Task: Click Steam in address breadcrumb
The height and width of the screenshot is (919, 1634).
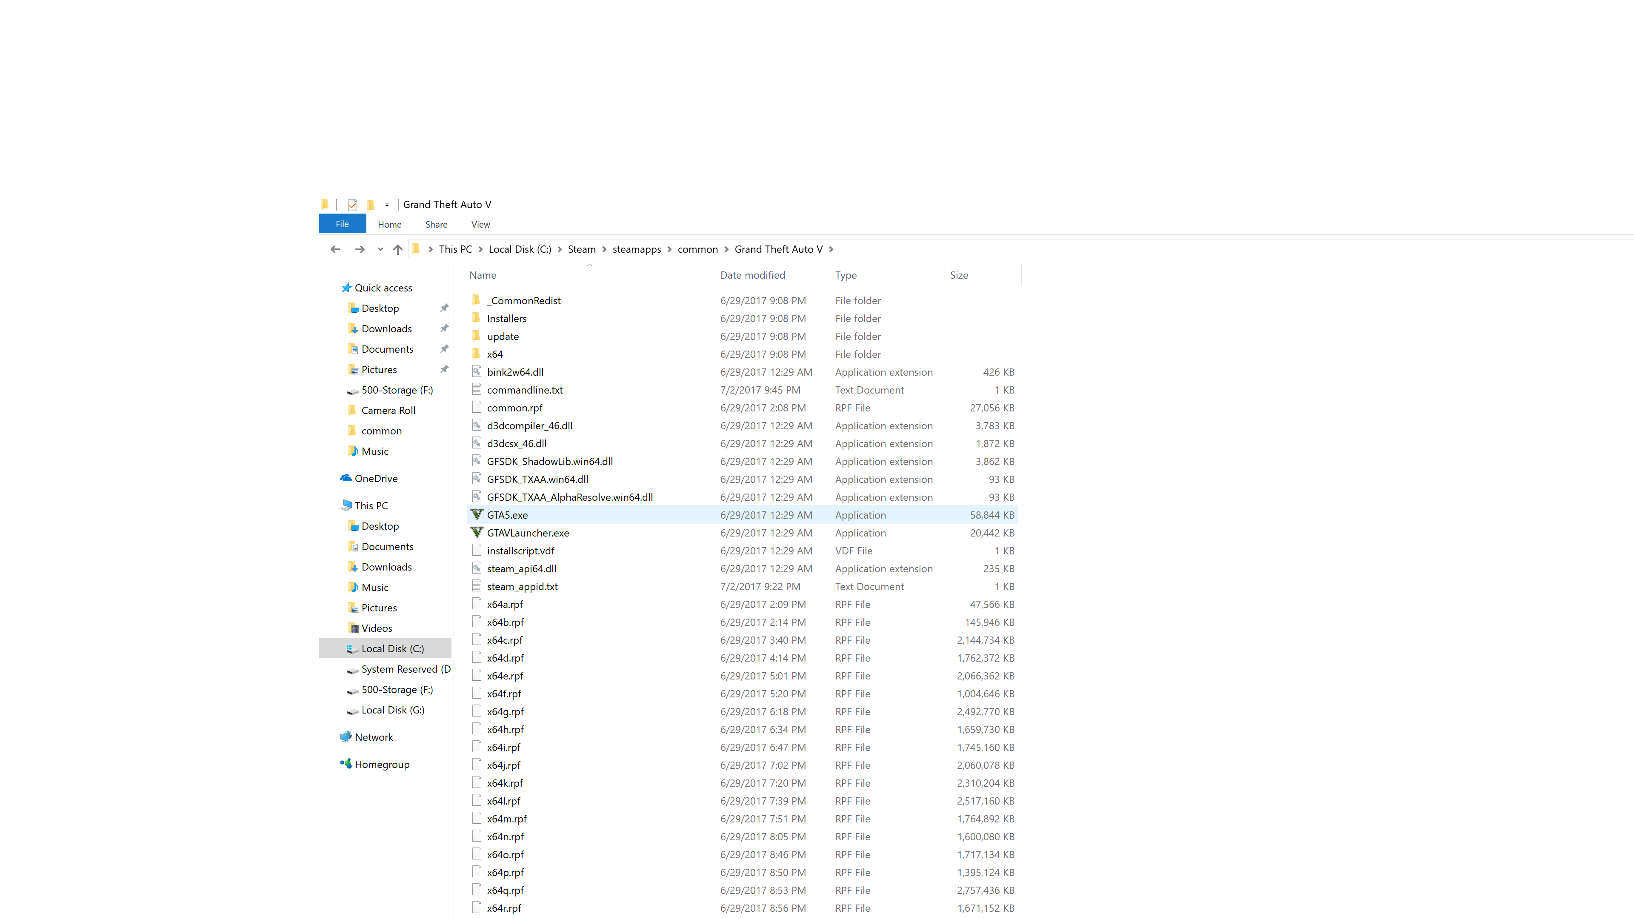Action: 582,249
